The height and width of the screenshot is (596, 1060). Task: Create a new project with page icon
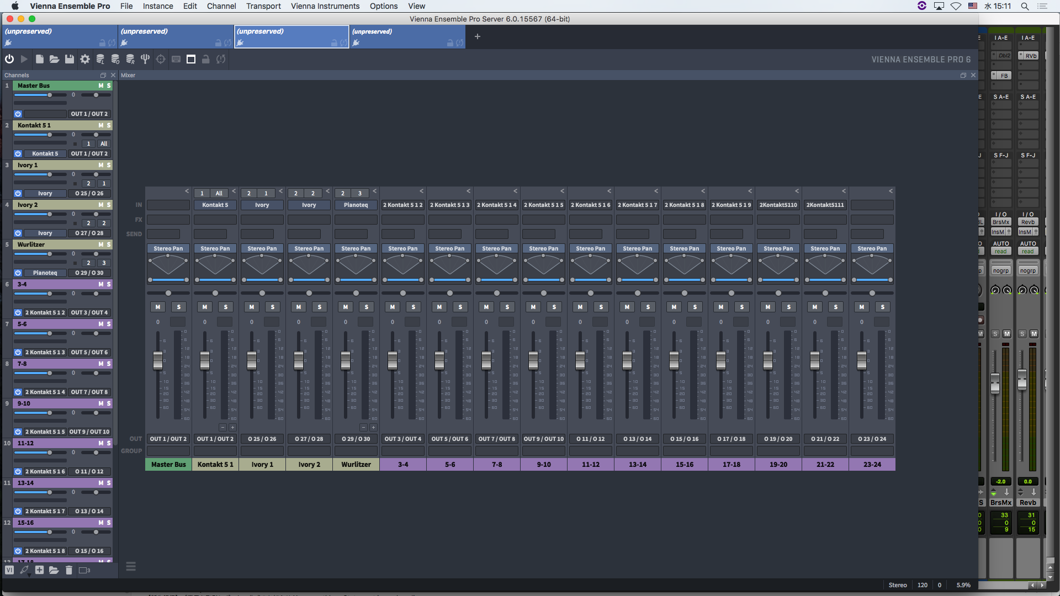(39, 59)
